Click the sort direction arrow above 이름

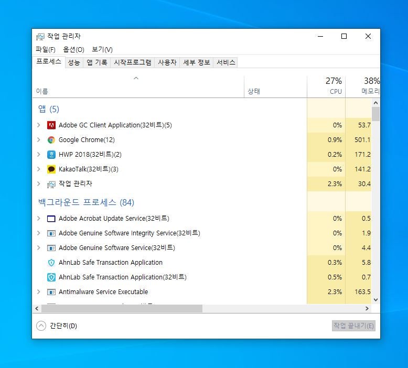click(136, 78)
